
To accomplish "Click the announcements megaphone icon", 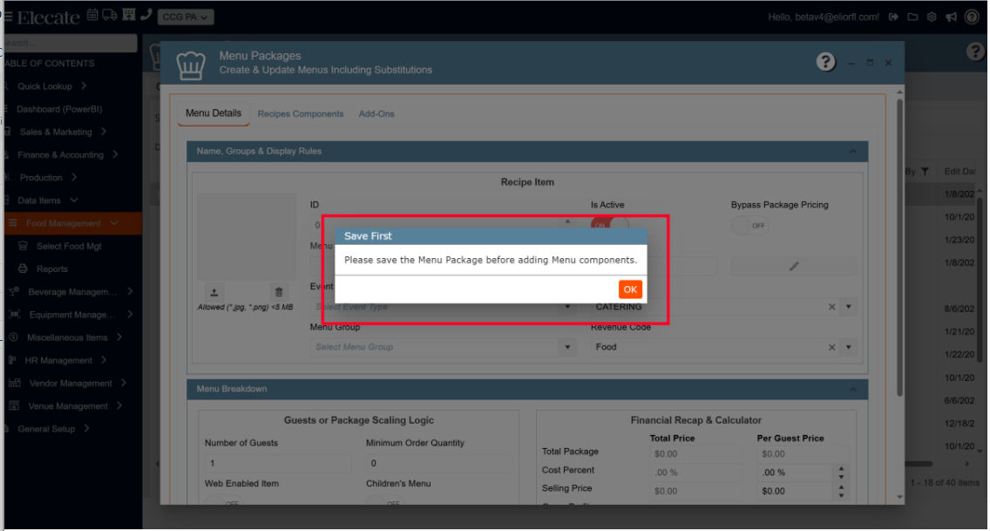I will coord(951,17).
